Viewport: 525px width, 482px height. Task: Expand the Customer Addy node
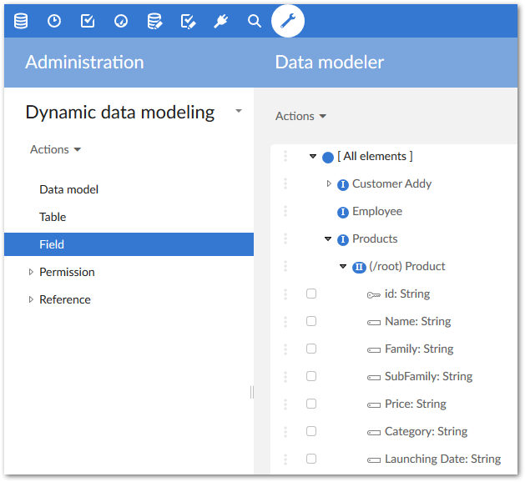pos(329,183)
